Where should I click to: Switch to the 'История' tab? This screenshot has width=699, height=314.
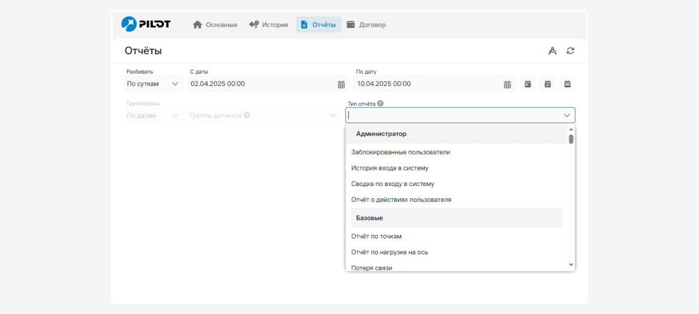[268, 25]
